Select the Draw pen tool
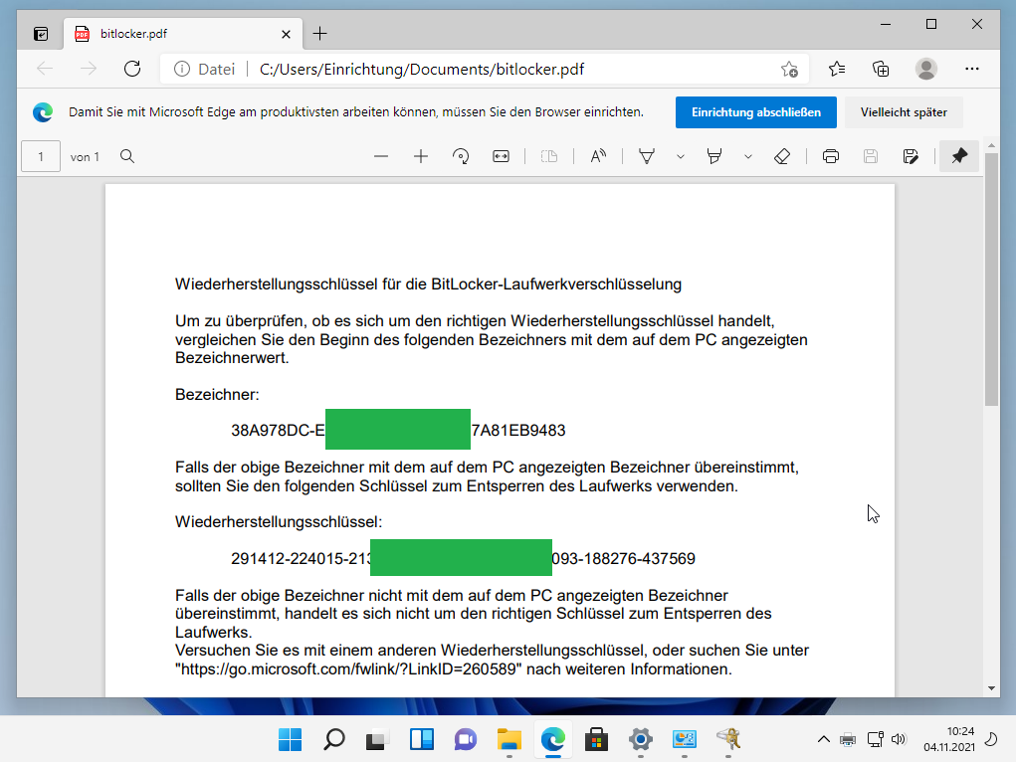The height and width of the screenshot is (762, 1016). point(647,156)
